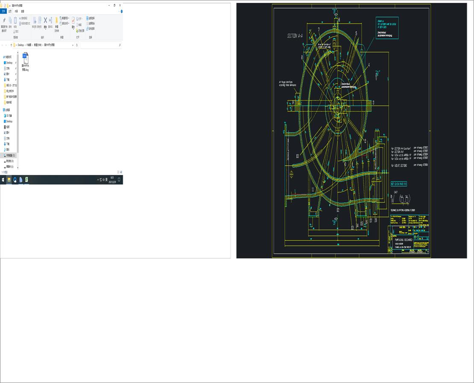Click the New folder icon in ribbon

click(56, 21)
